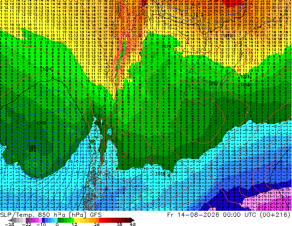Click the '1020' isobar label
292x226 pixels.
pyautogui.click(x=213, y=83)
